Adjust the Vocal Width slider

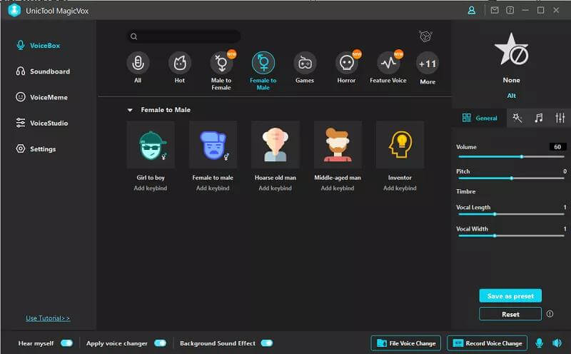point(511,236)
